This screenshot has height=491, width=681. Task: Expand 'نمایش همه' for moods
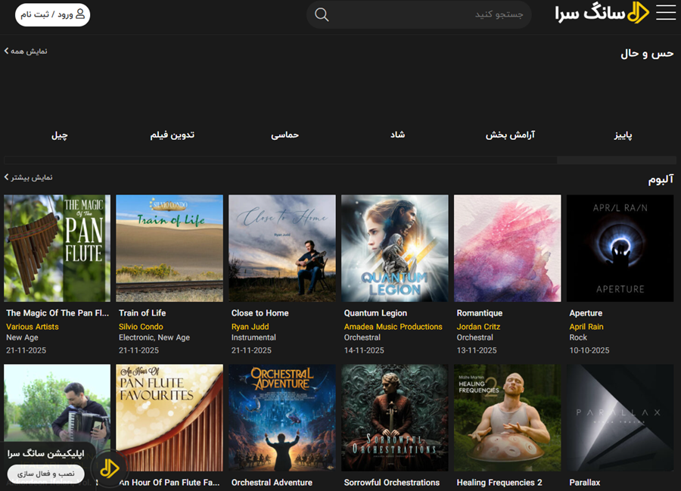[26, 51]
